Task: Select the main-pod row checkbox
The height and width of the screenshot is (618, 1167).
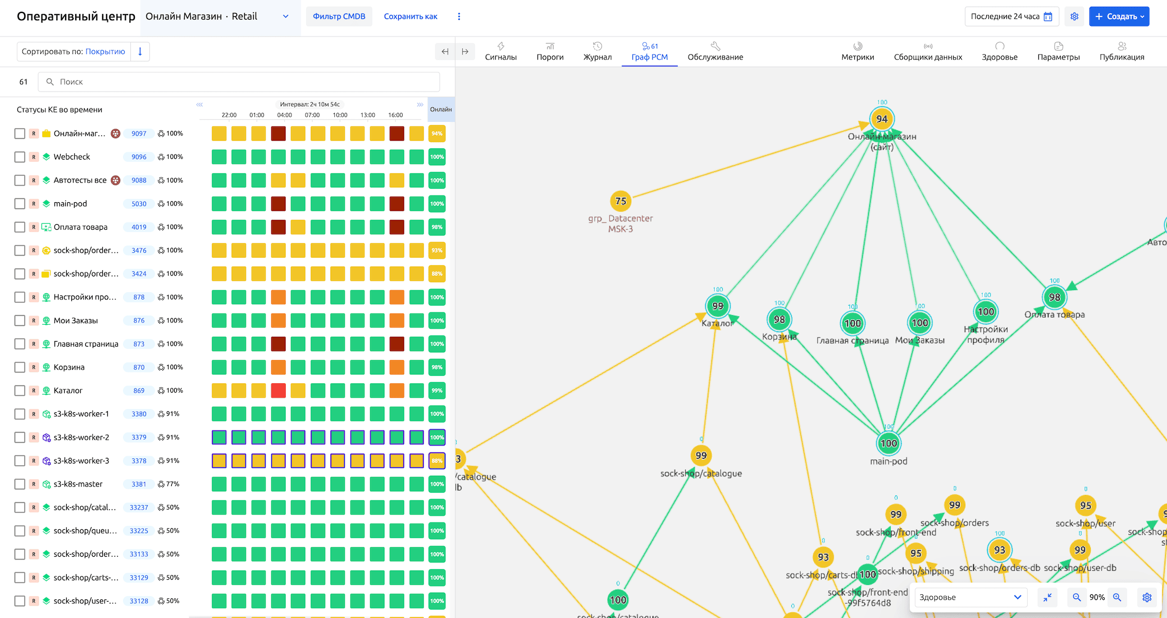Action: [20, 203]
